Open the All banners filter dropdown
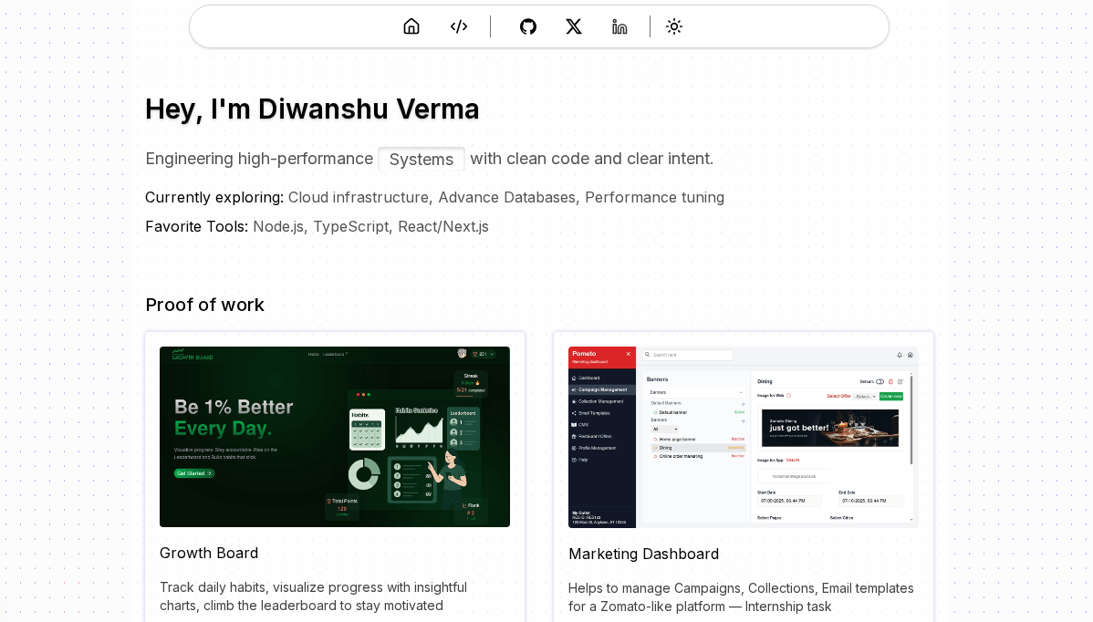Screen dimensions: 1093x622 click(x=664, y=429)
